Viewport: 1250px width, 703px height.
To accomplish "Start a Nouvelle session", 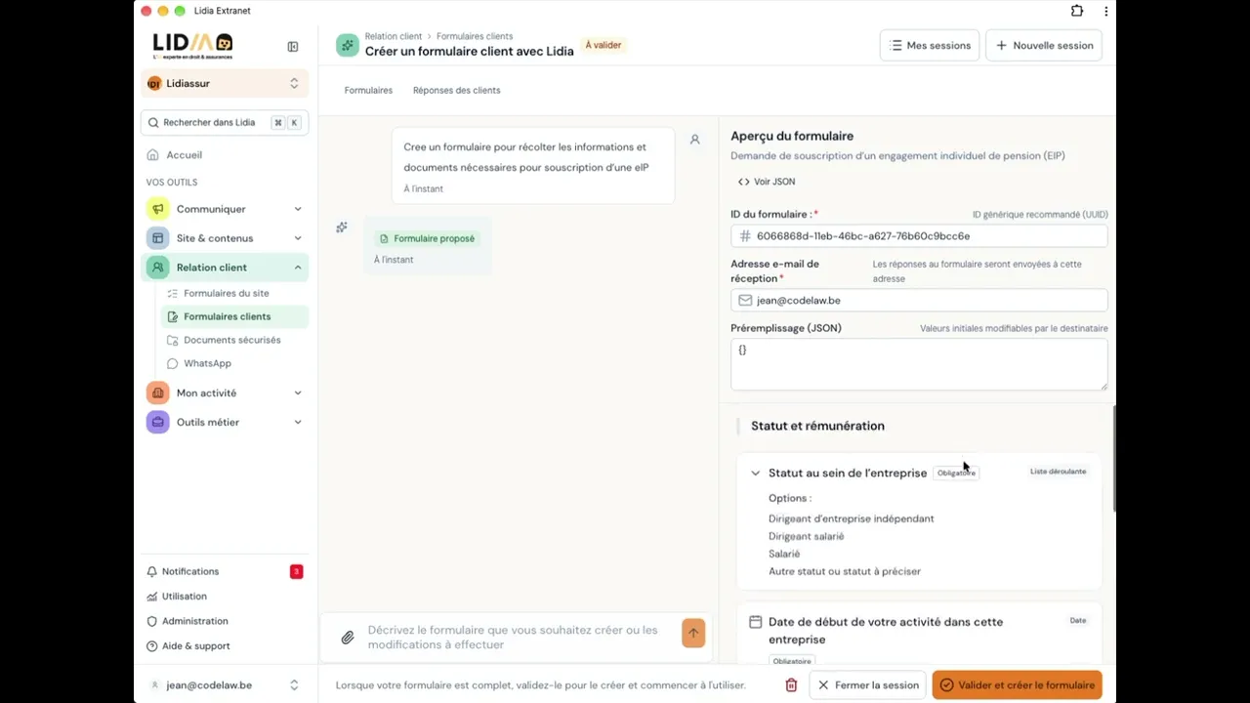I will pos(1044,46).
